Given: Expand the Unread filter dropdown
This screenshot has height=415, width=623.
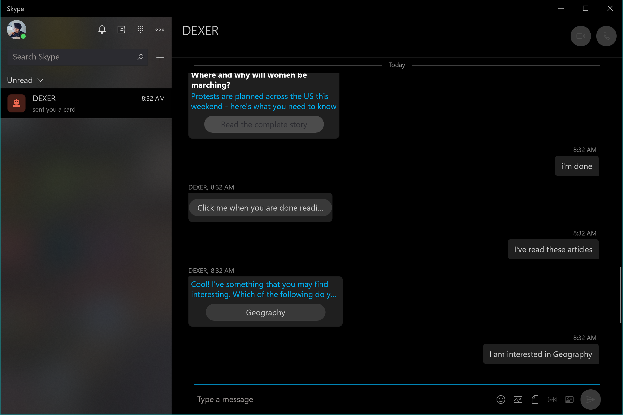Looking at the screenshot, I should pyautogui.click(x=25, y=80).
